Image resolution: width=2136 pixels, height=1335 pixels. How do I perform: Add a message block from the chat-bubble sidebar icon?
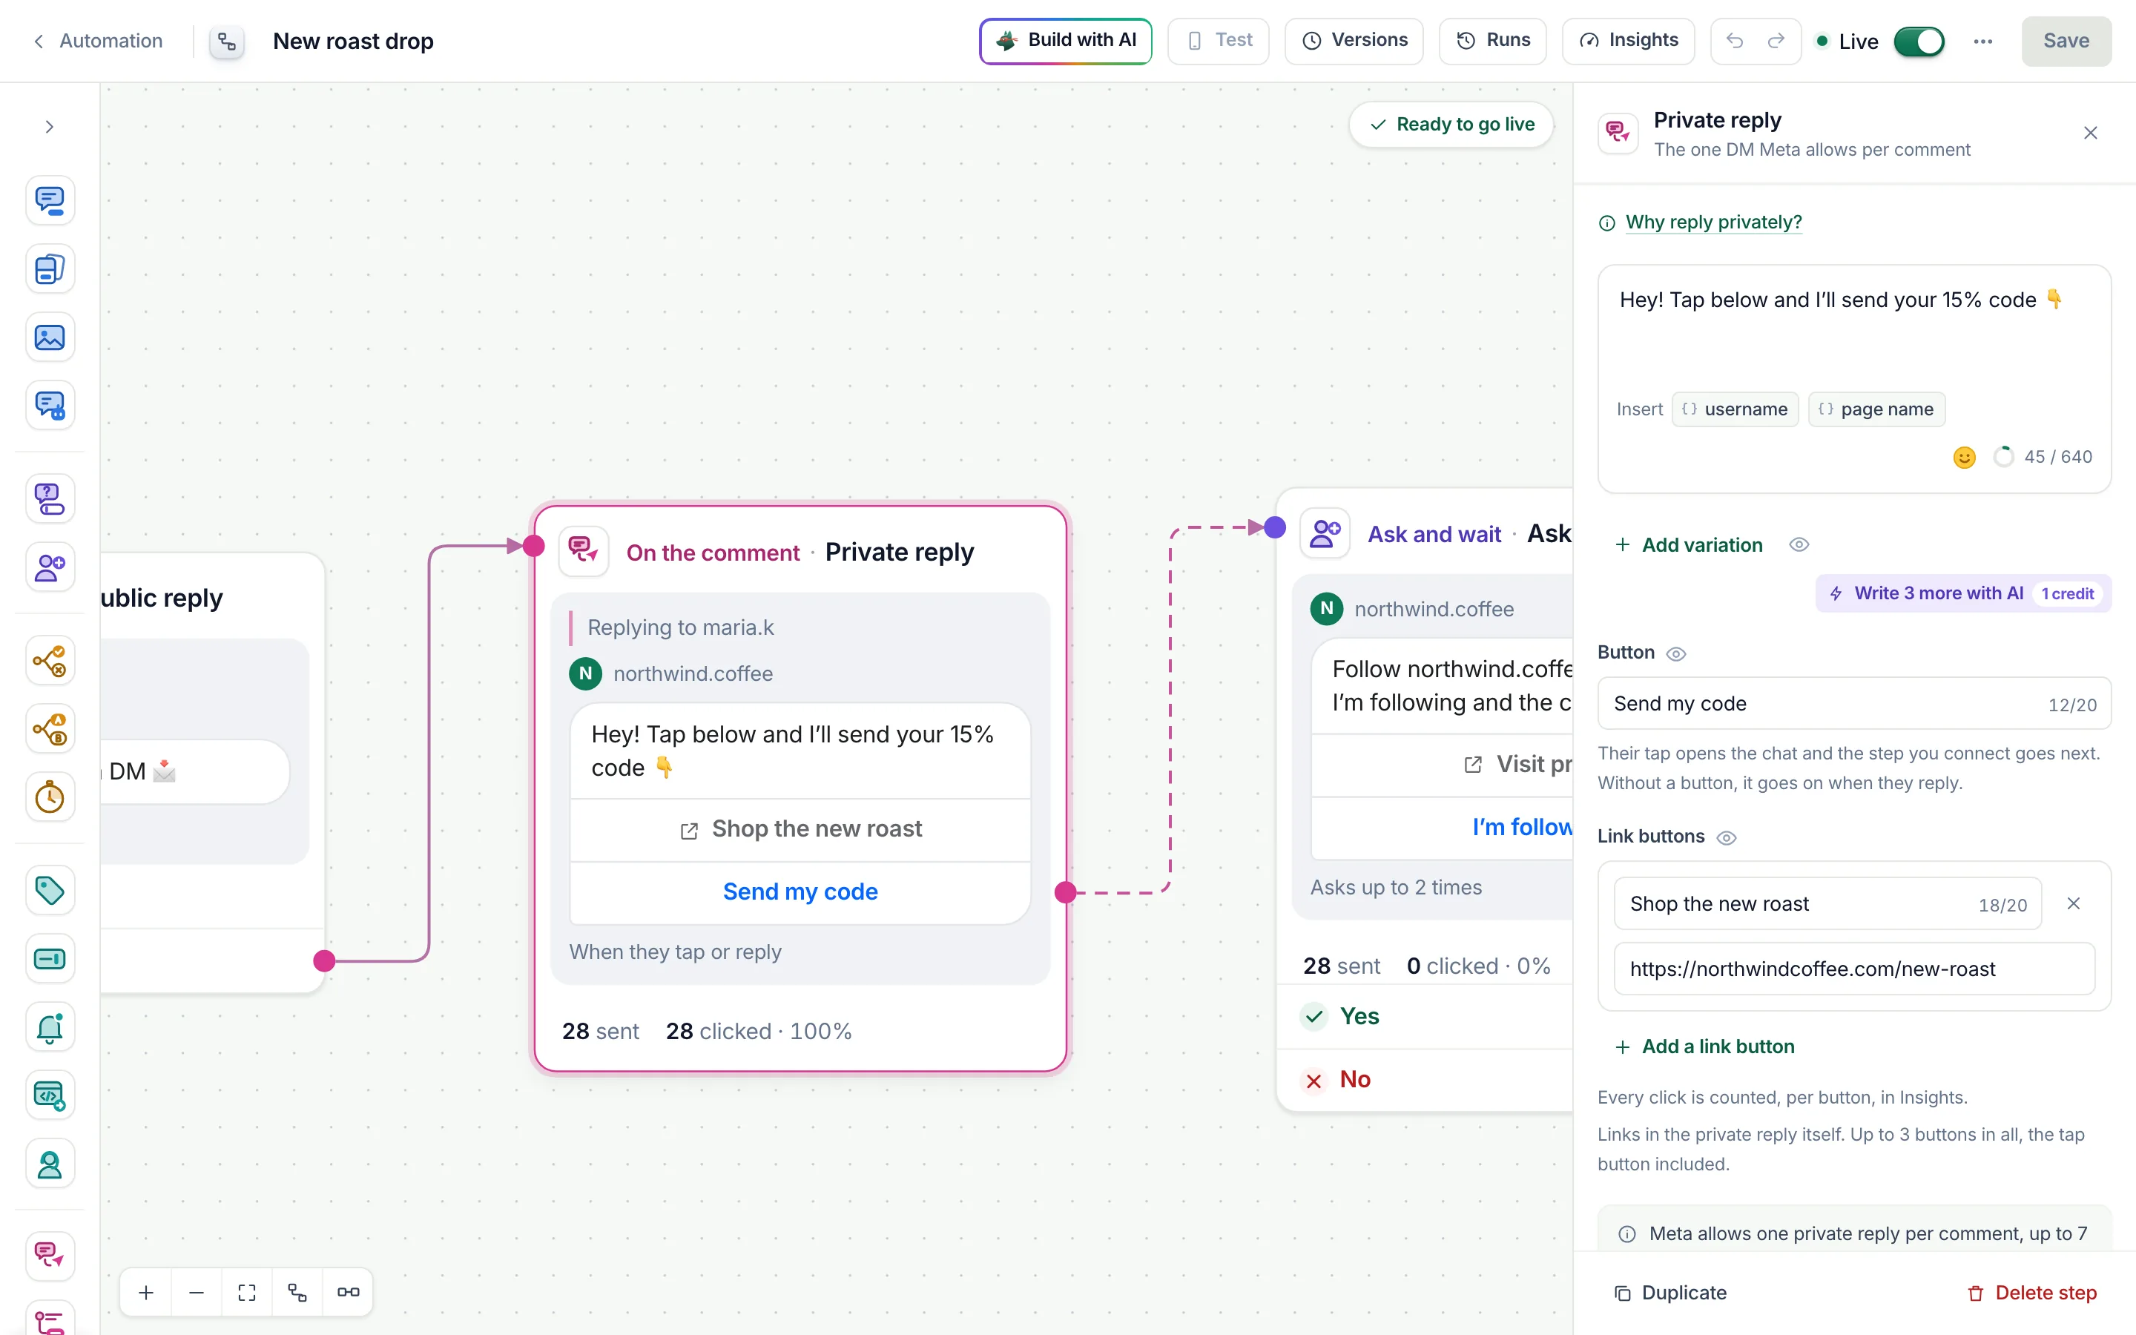(x=50, y=200)
